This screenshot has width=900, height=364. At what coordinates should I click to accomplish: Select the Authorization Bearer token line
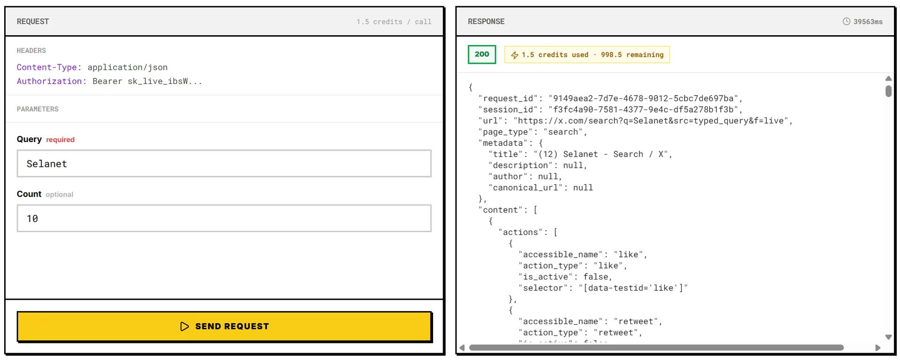pyautogui.click(x=110, y=81)
